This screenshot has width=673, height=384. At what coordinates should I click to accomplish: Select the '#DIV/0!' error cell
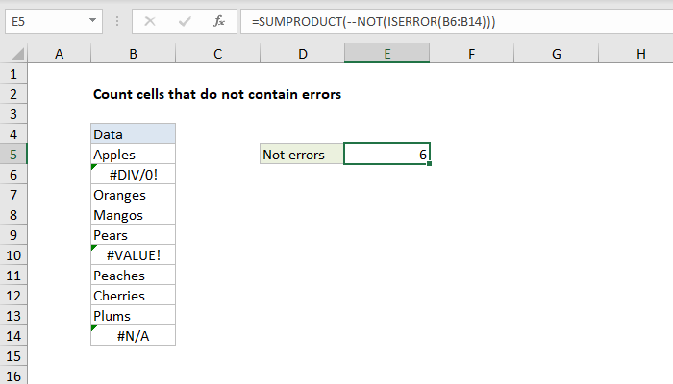(x=133, y=175)
